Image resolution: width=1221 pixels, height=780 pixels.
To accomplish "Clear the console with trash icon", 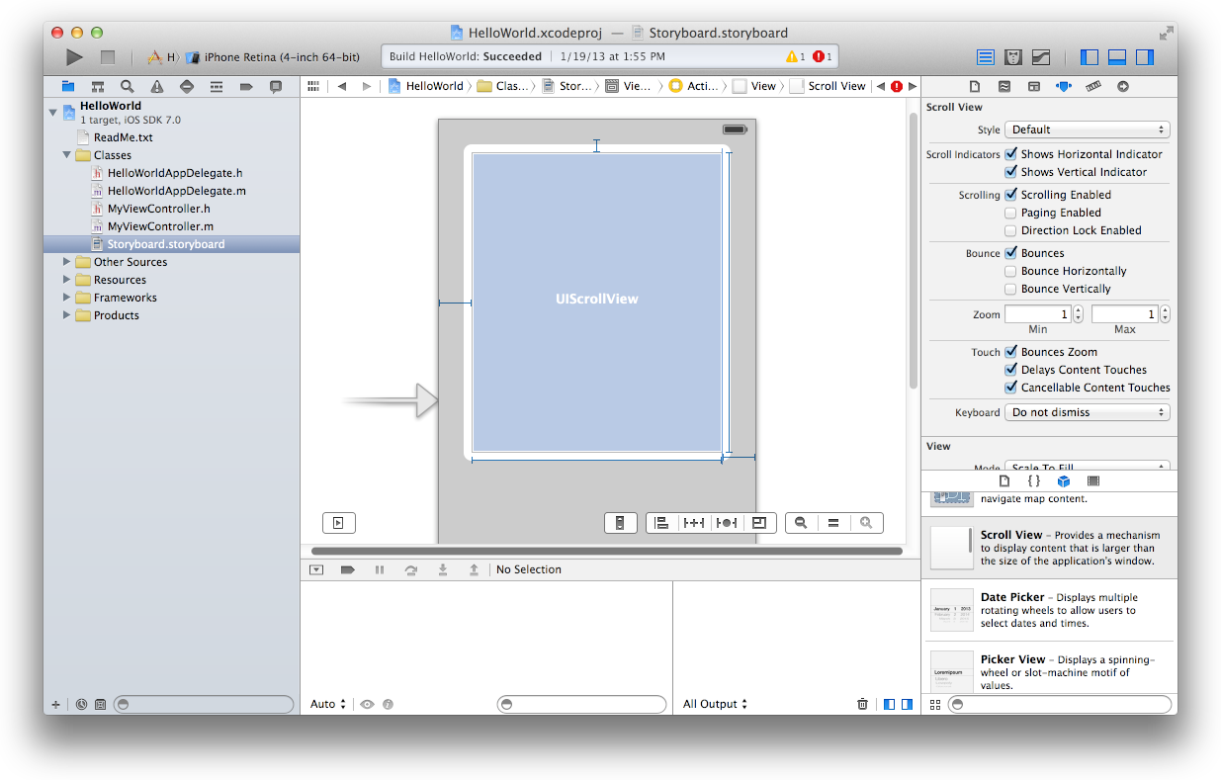I will [x=862, y=704].
